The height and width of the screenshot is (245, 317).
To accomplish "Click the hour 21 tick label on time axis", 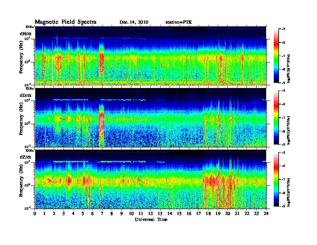I will (x=237, y=214).
